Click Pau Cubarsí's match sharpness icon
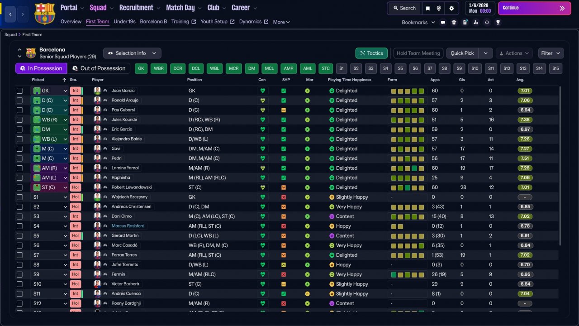Screen dimensions: 579x326 [x=284, y=110]
